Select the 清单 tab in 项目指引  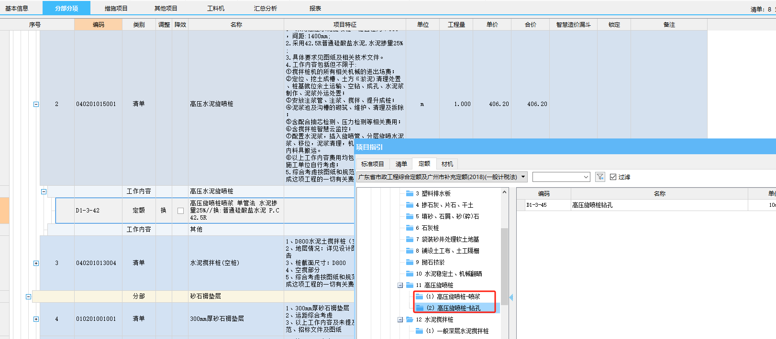[x=401, y=164]
